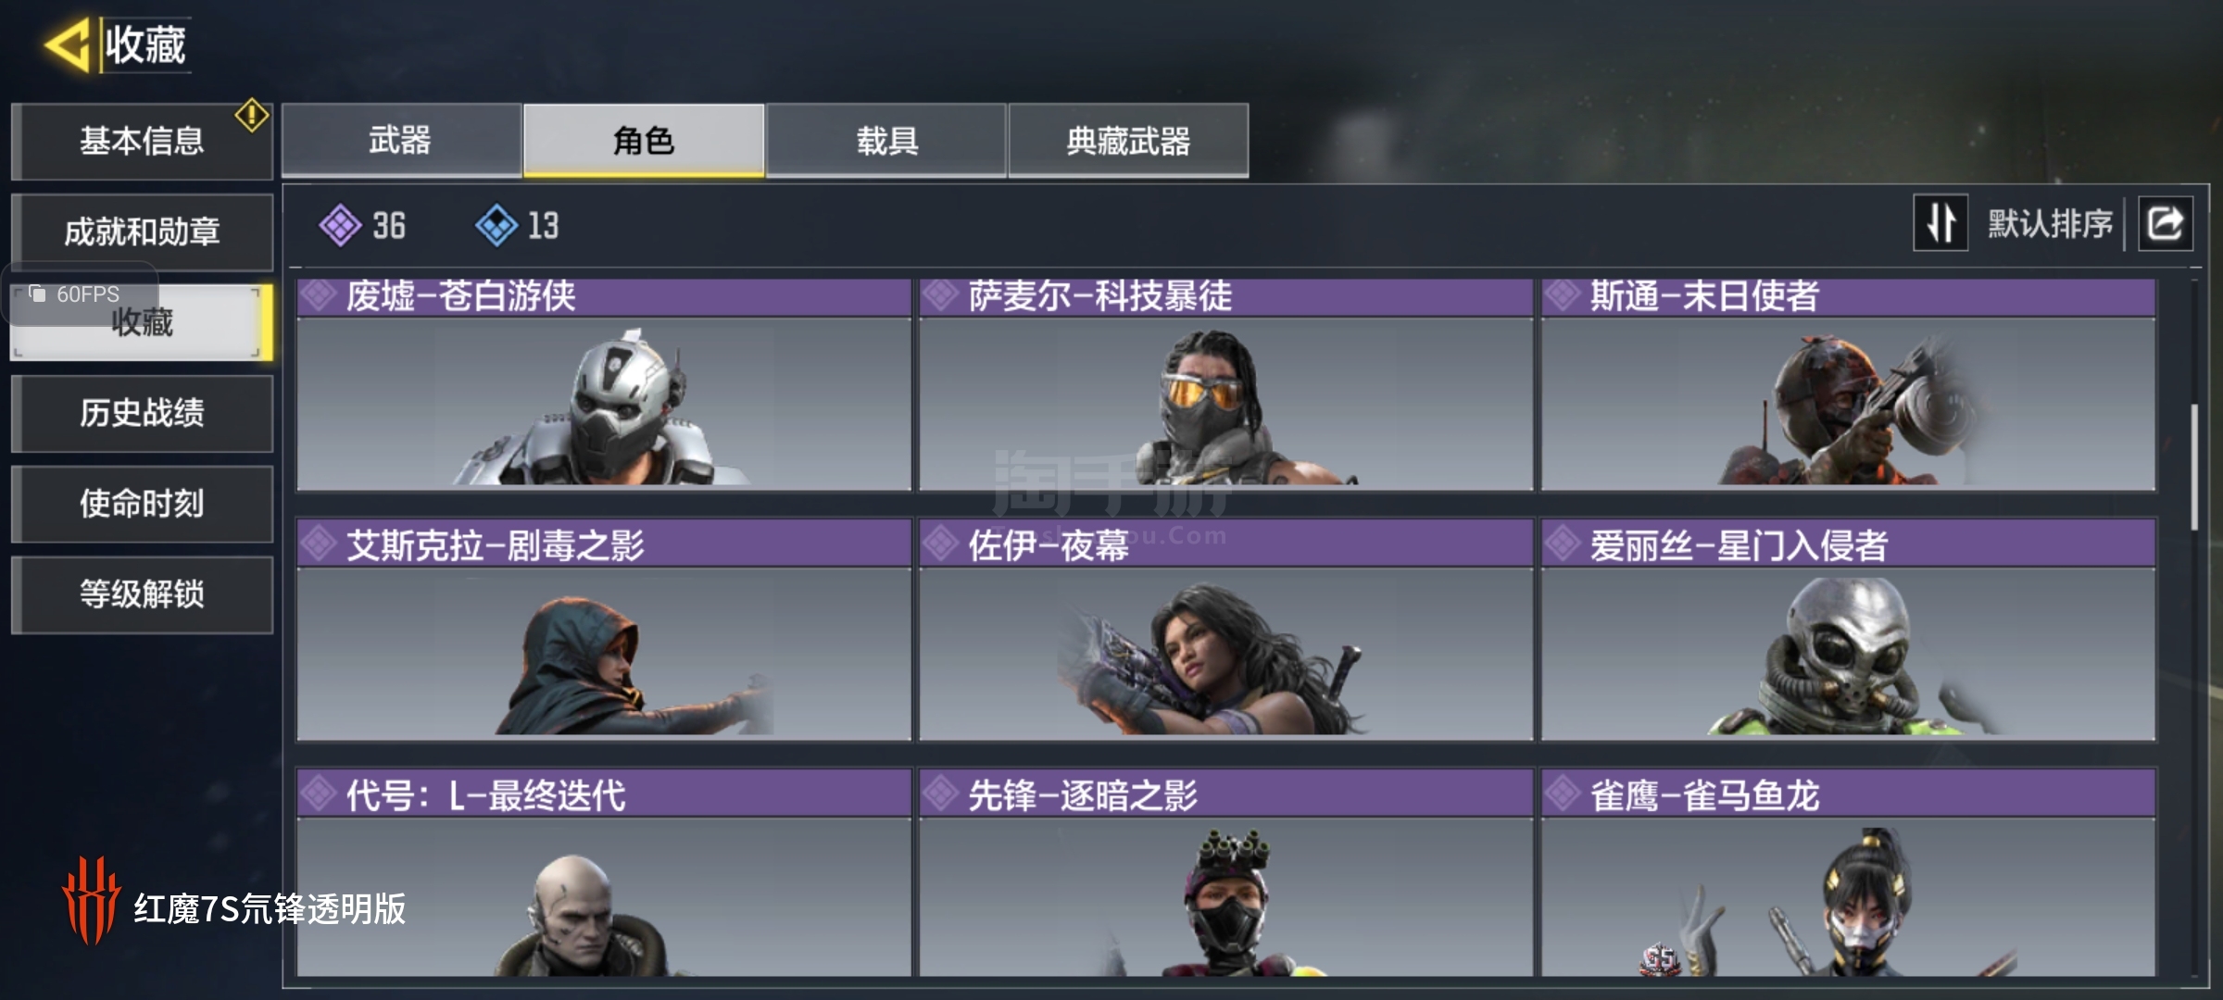
Task: Select the 废墟-苍白游侠 character card
Action: (604, 383)
